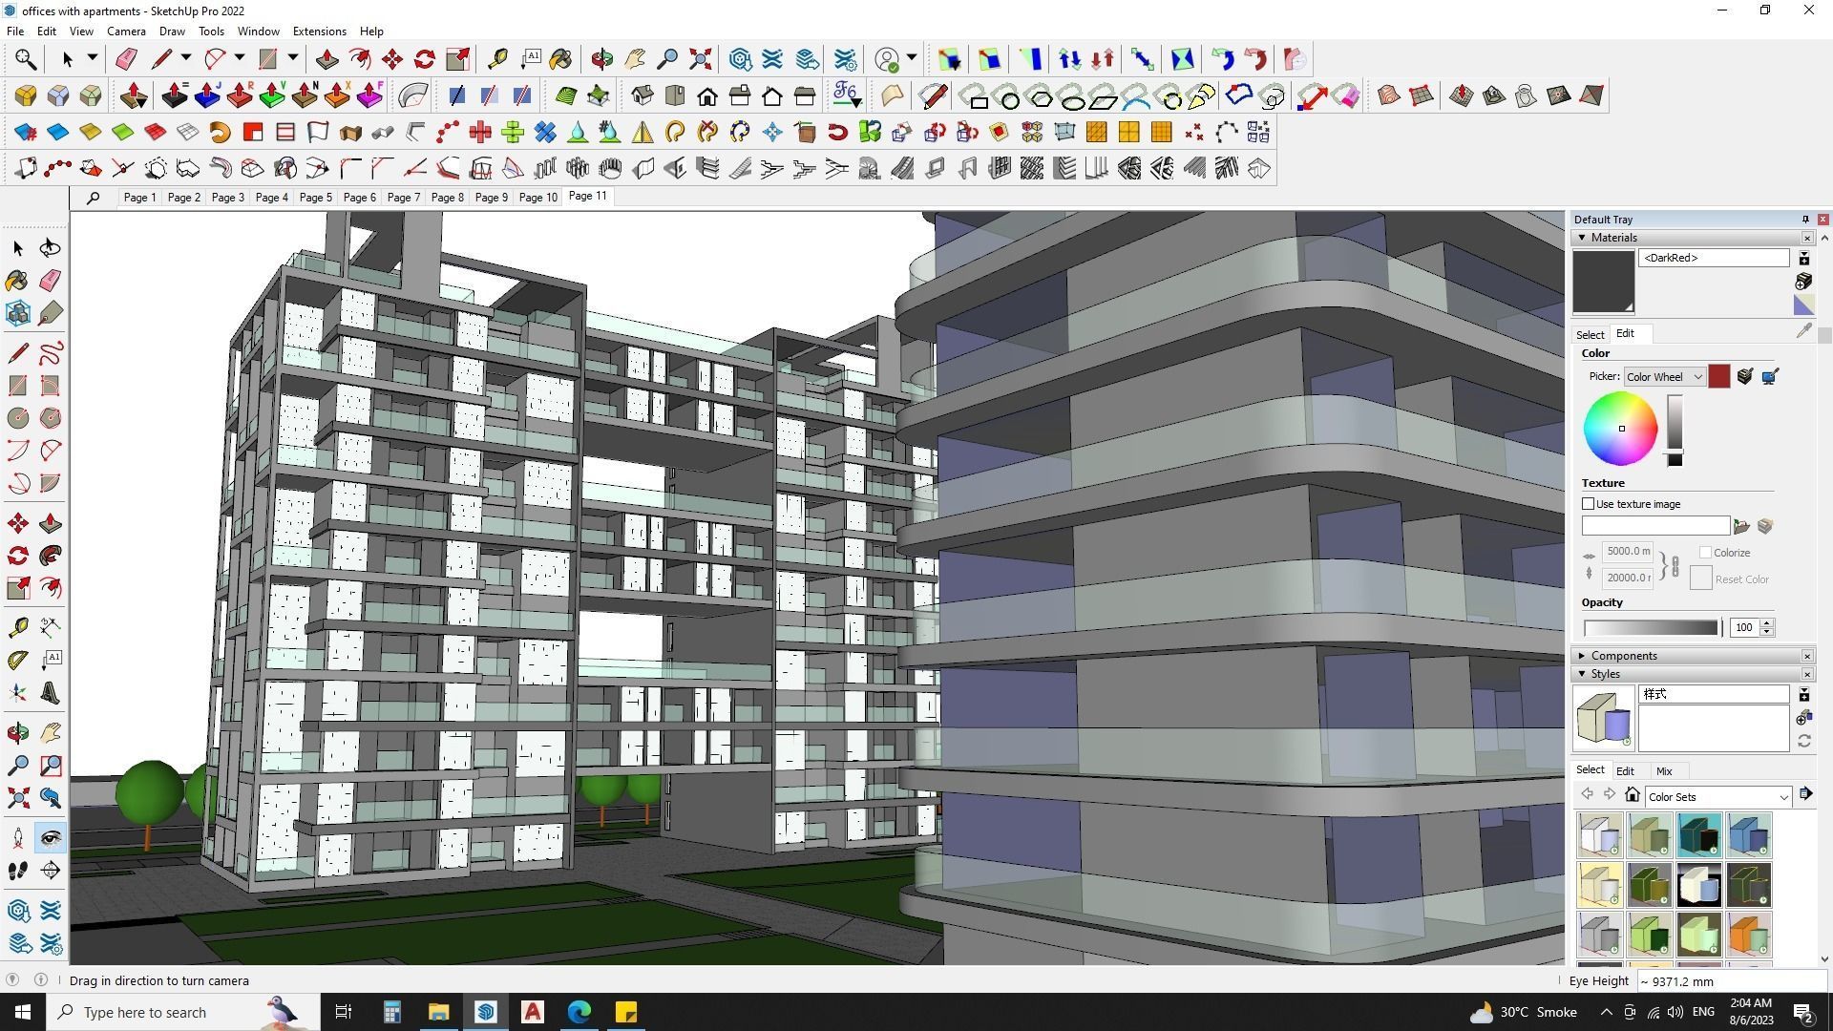Image resolution: width=1833 pixels, height=1031 pixels.
Task: Activate the Rotate tool in left toolbar
Action: click(17, 556)
